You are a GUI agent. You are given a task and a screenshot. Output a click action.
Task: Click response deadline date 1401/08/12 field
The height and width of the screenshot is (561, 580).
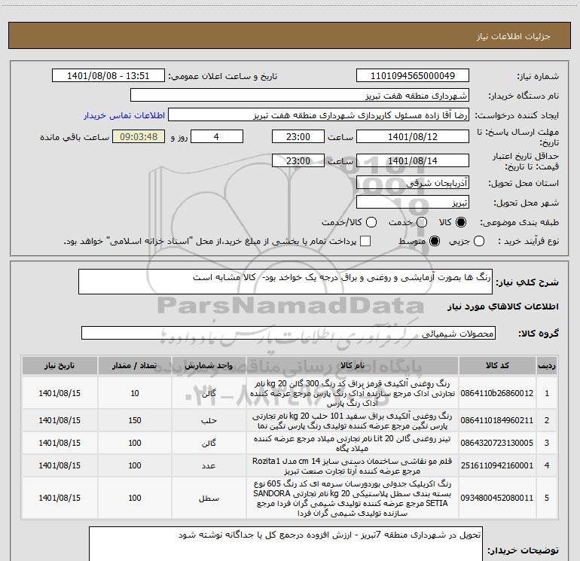pos(413,136)
